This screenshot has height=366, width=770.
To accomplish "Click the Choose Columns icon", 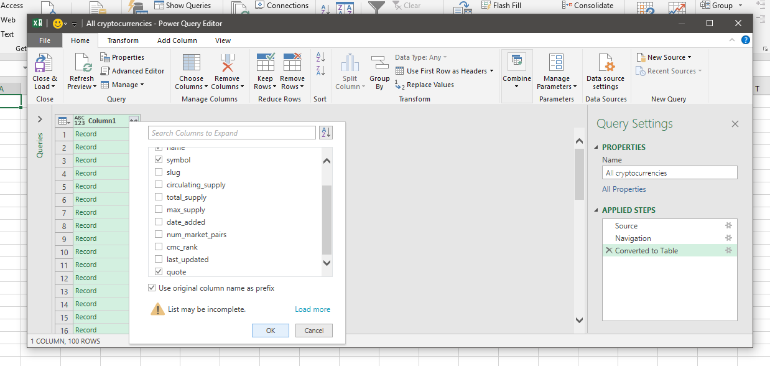I will 192,63.
